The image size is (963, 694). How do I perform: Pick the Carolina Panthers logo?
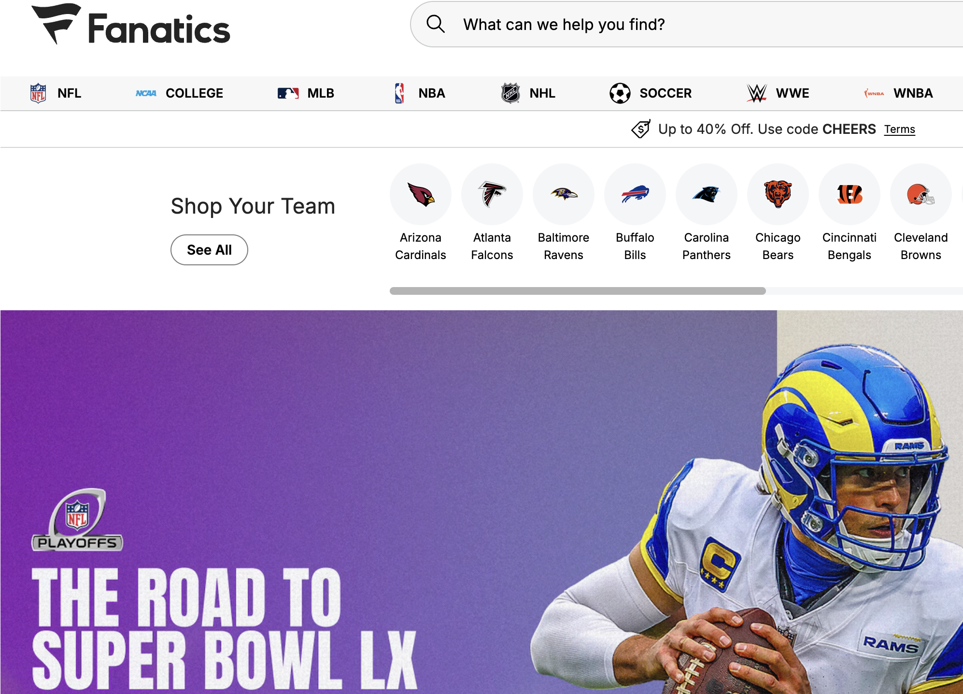(x=707, y=194)
